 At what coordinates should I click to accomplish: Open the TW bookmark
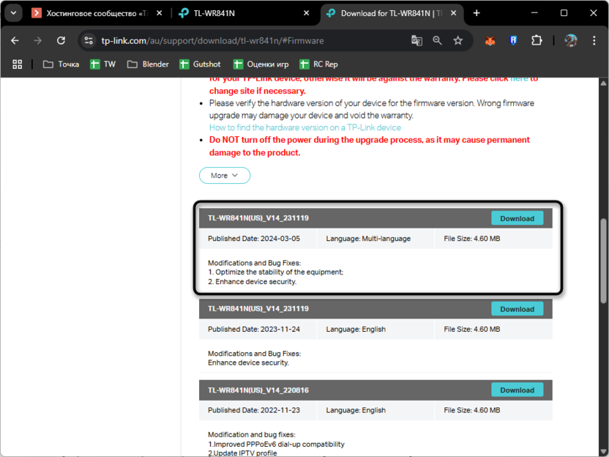pos(103,64)
